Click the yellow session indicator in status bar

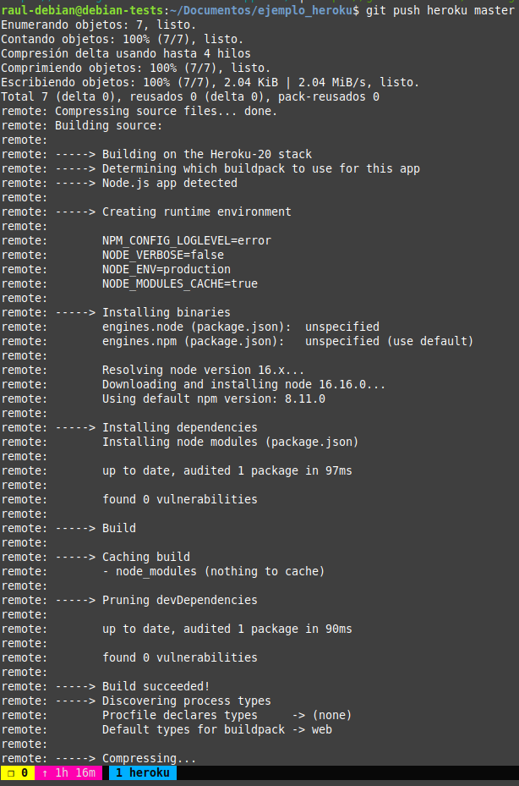click(17, 773)
